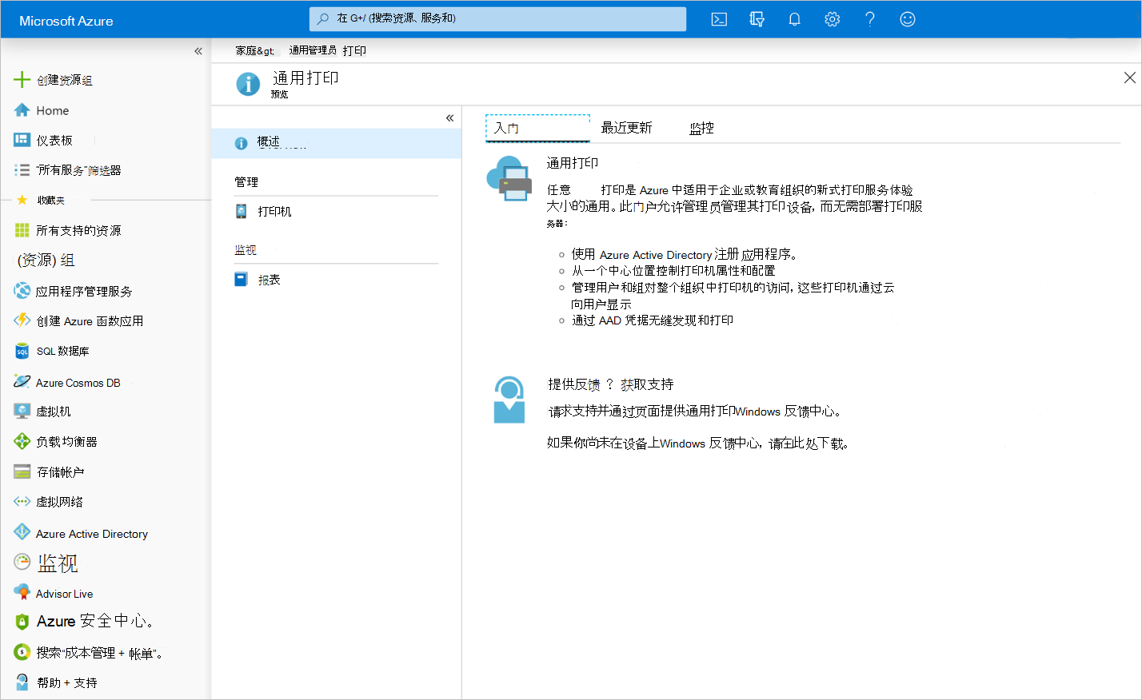Screen dimensions: 1142x700
Task: Click the 获取支持 heading text
Action: click(647, 384)
